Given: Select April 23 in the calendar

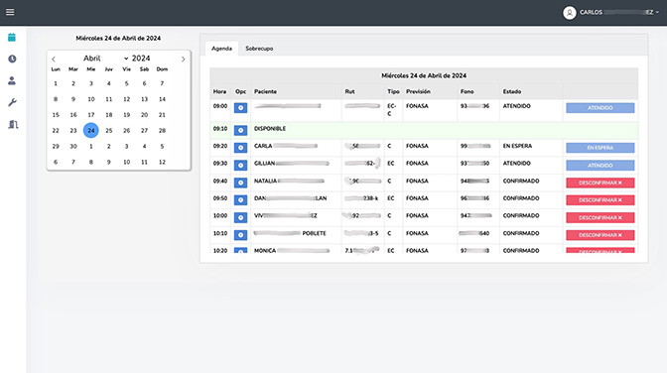Looking at the screenshot, I should [73, 131].
